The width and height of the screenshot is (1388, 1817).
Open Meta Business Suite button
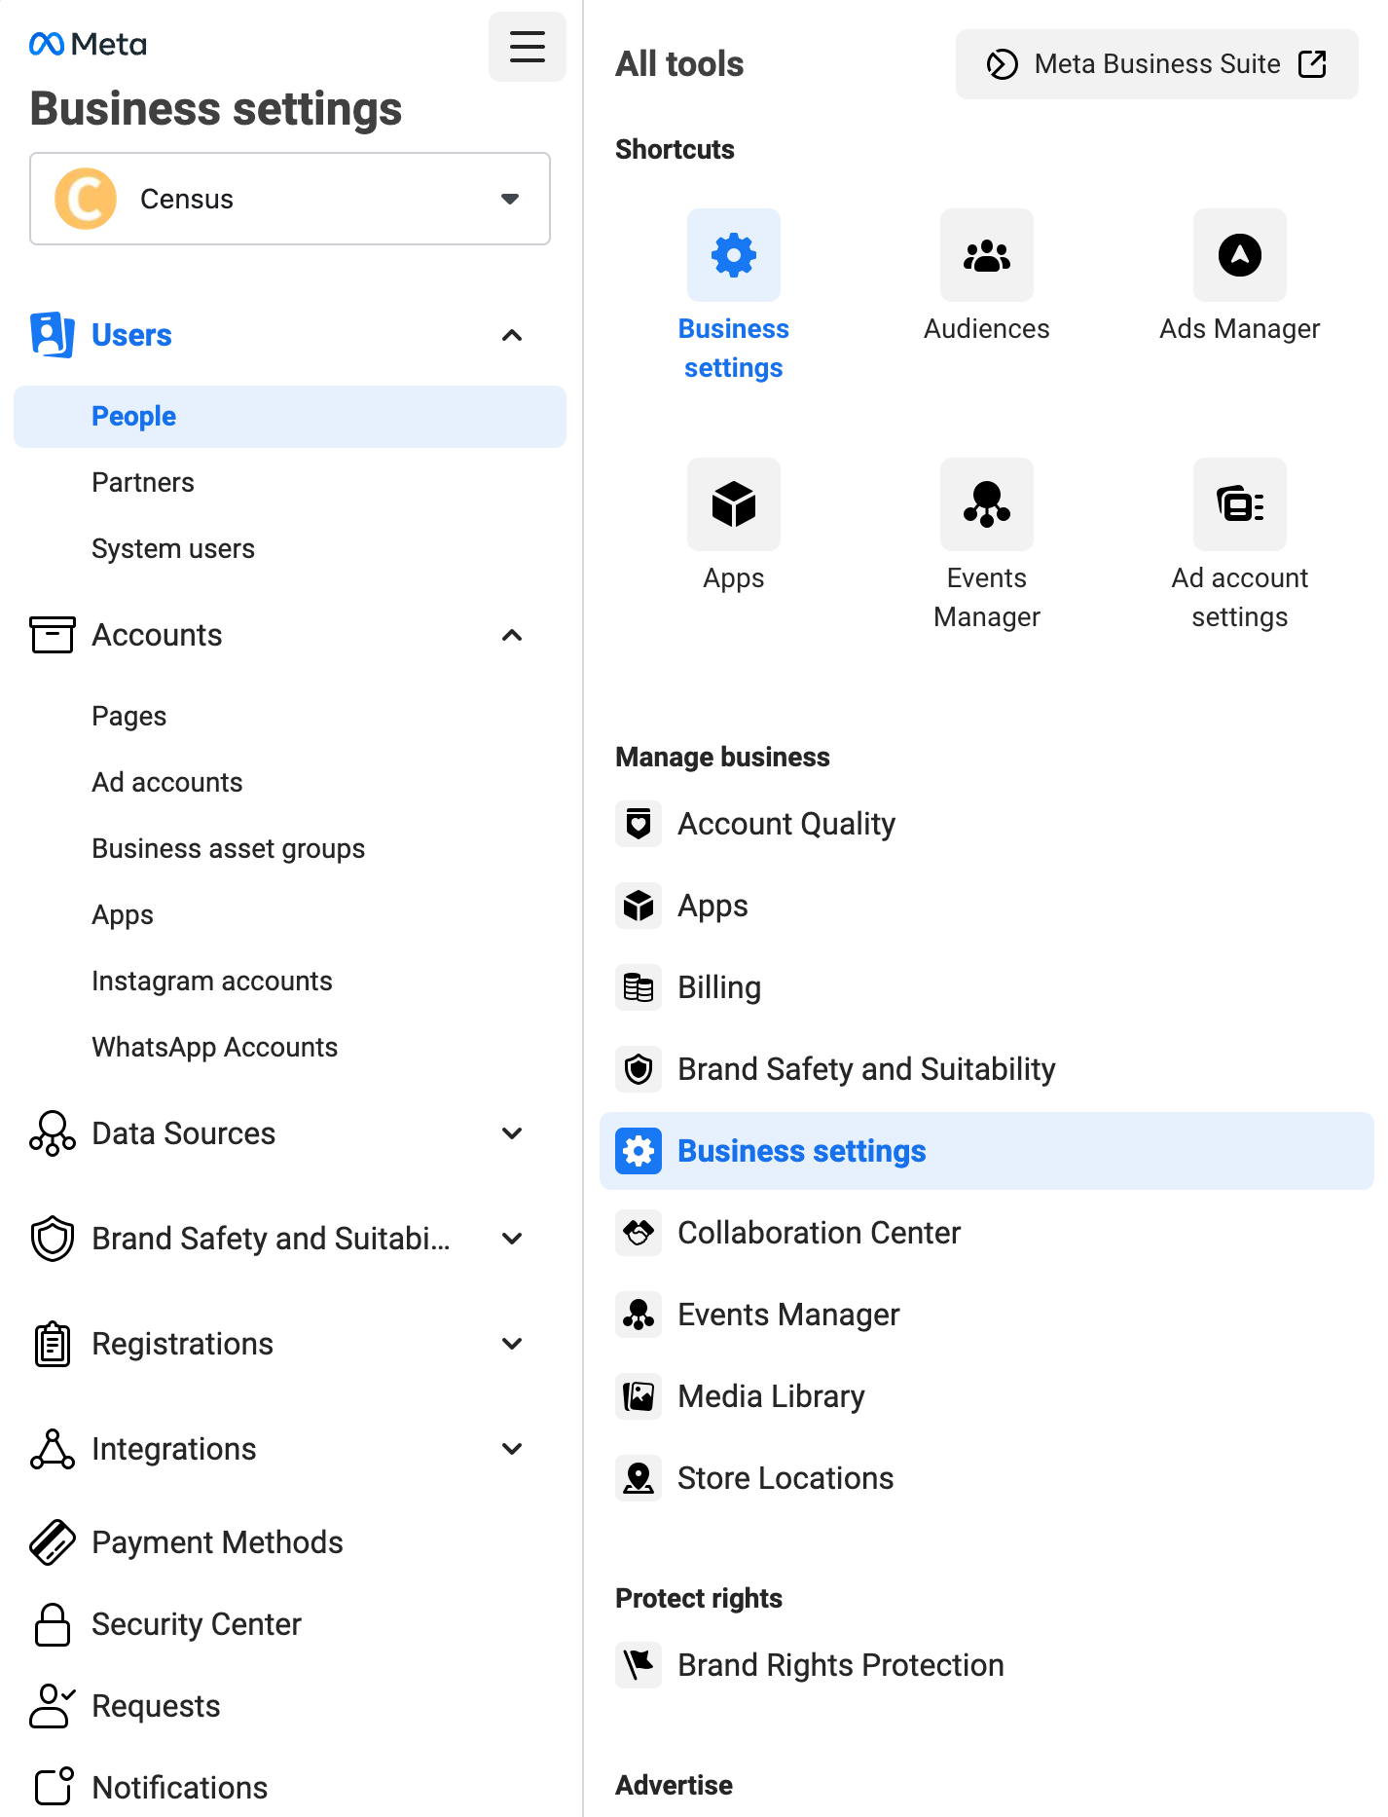click(1156, 64)
